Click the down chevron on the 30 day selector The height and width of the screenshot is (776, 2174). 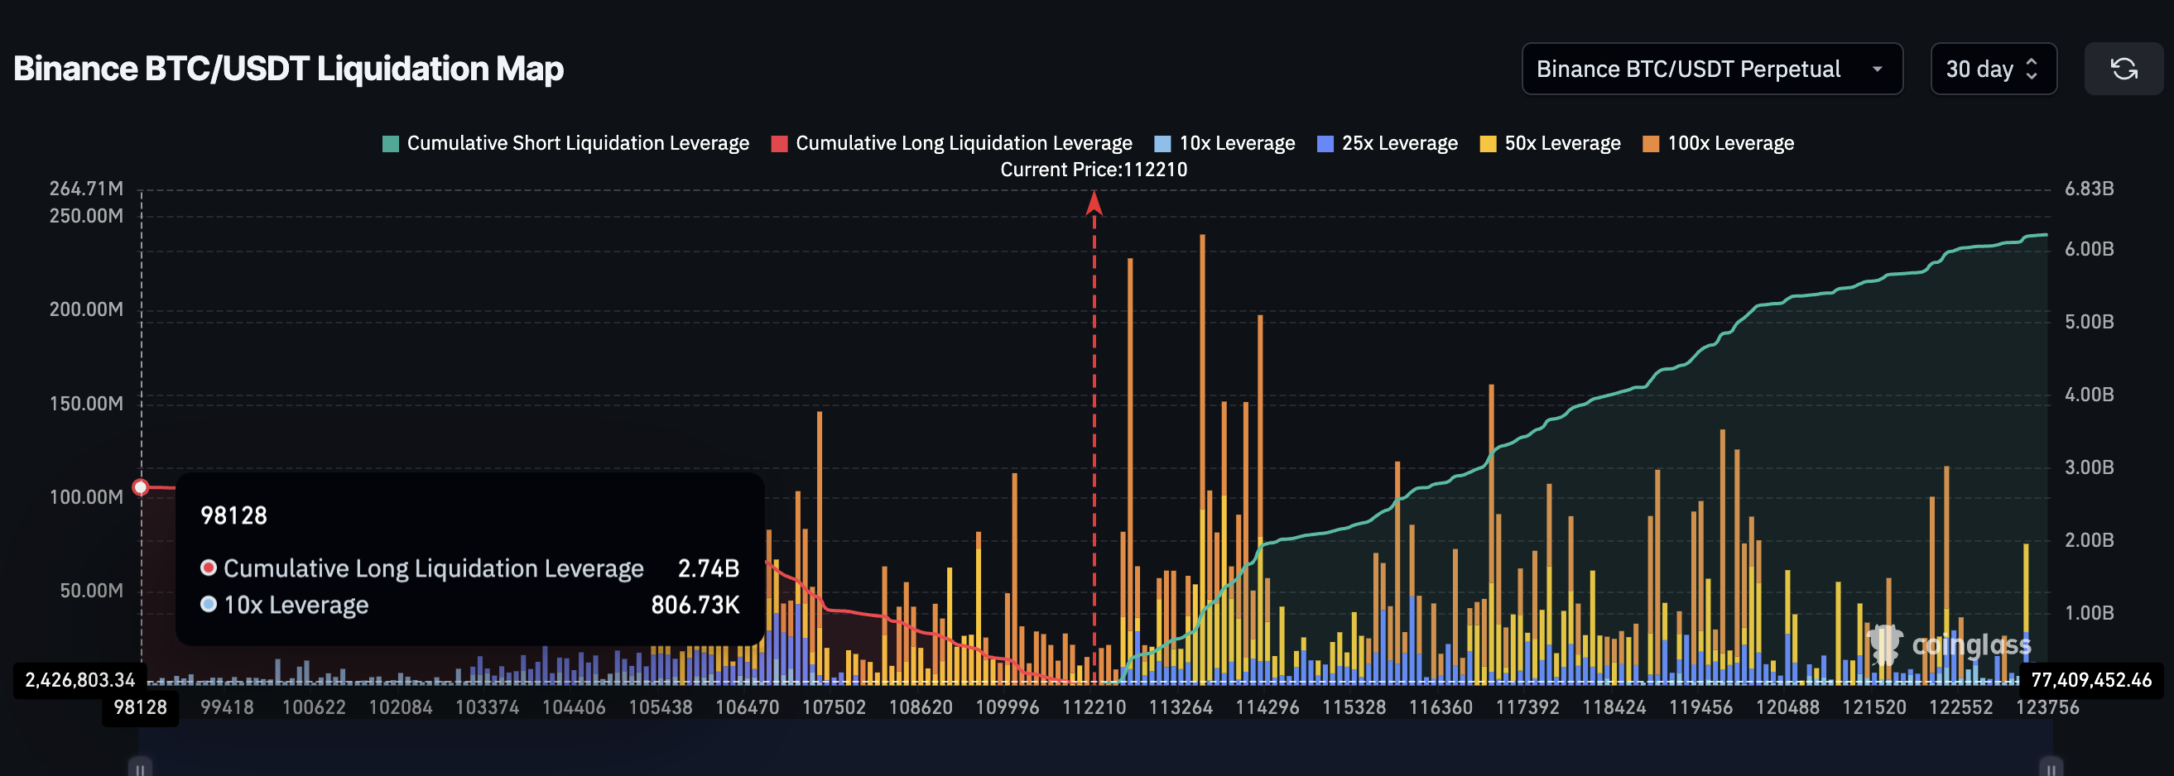[x=2032, y=78]
